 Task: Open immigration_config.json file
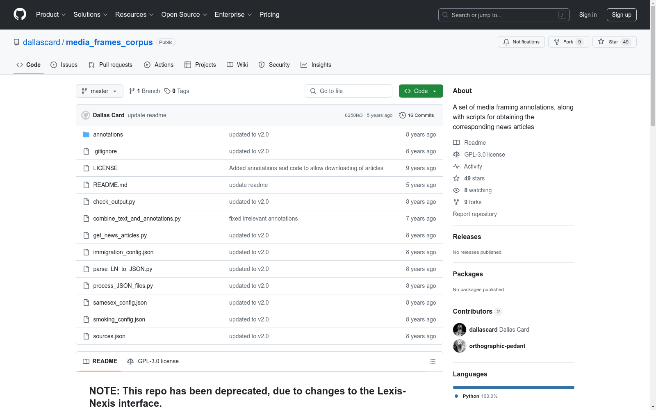(123, 252)
